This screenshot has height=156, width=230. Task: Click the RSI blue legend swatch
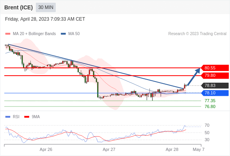click(x=8, y=117)
